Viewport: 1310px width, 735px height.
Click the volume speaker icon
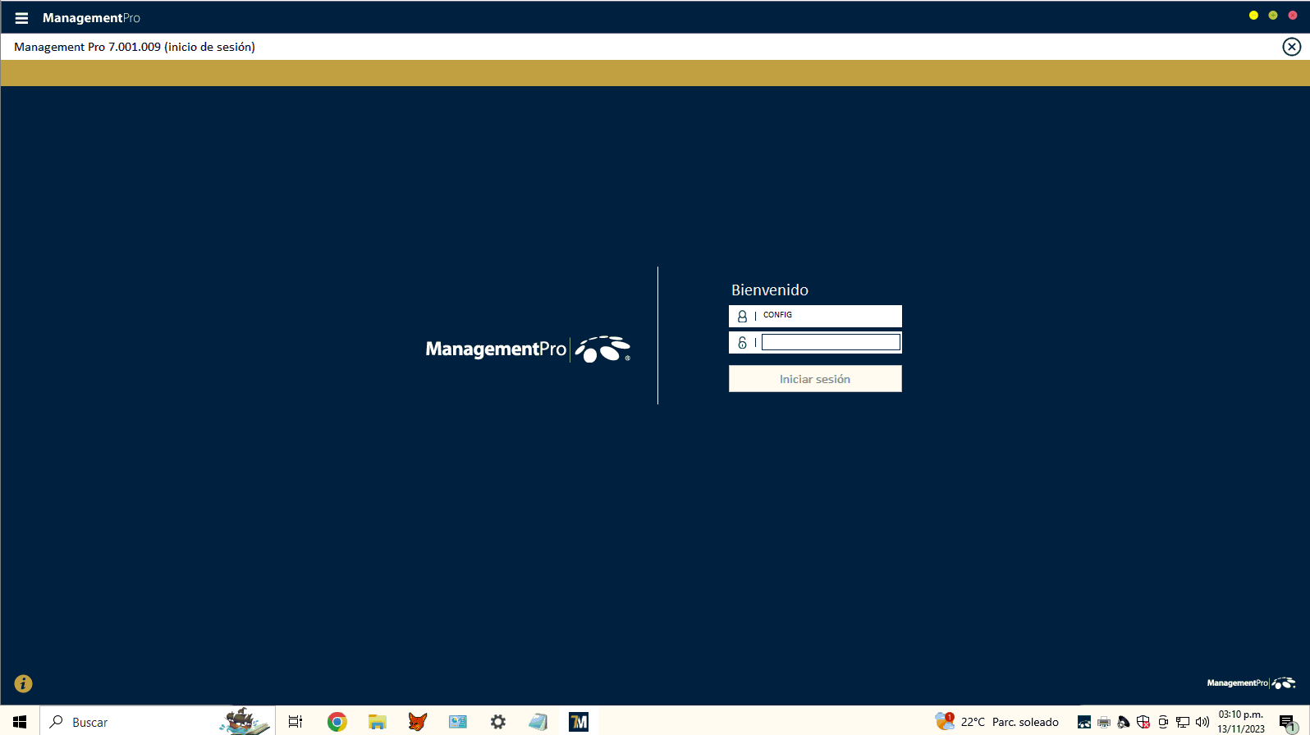(1202, 722)
